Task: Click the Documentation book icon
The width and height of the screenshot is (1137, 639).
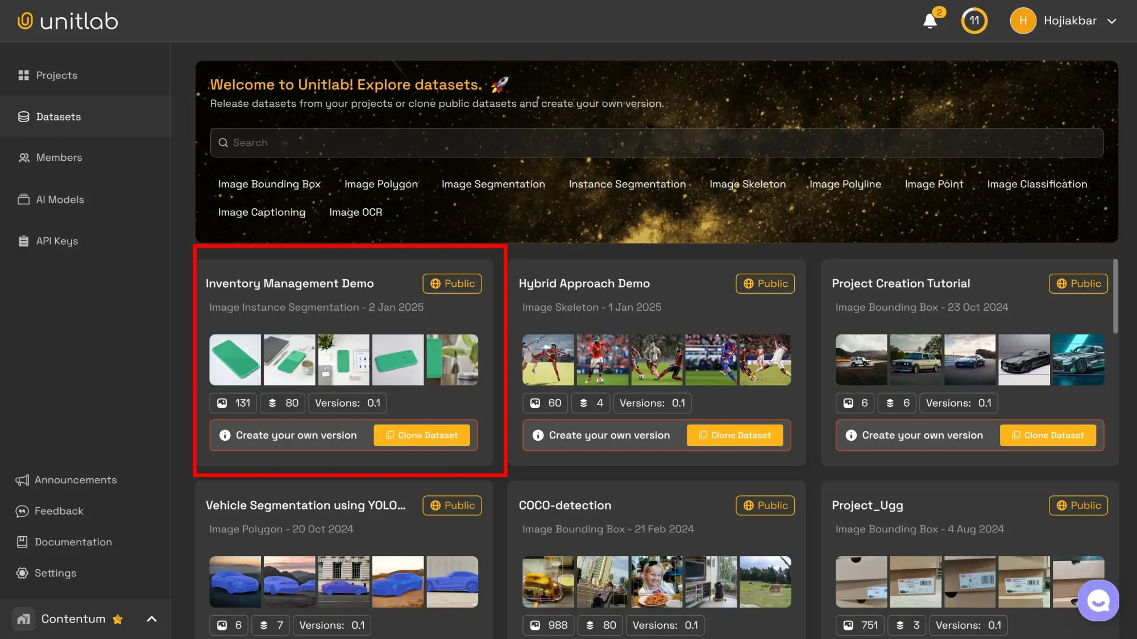Action: point(22,542)
